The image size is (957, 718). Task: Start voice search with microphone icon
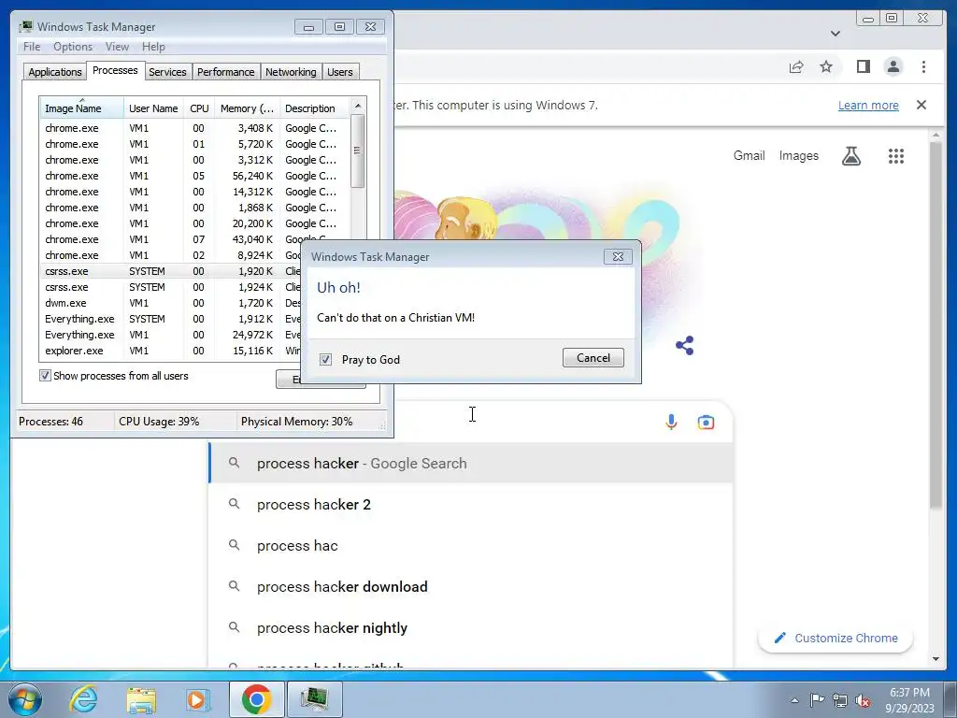671,422
